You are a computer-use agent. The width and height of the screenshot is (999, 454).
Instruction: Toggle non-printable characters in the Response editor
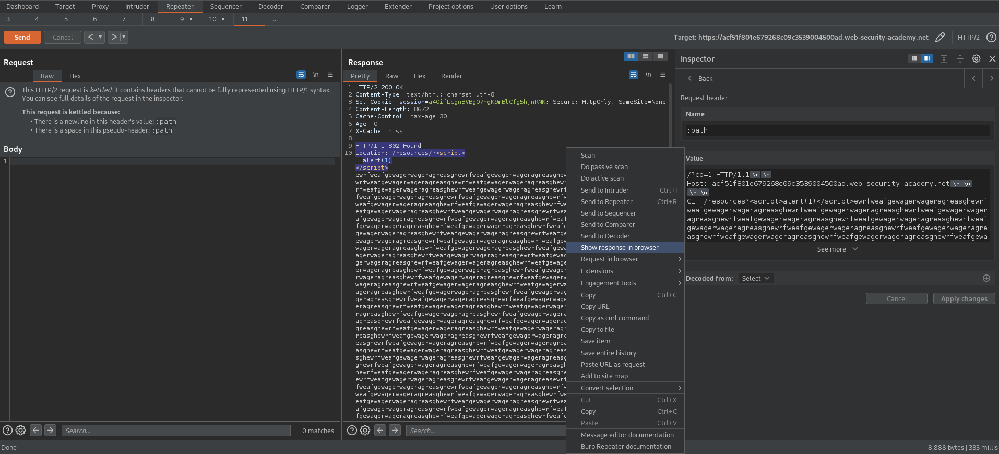click(648, 75)
